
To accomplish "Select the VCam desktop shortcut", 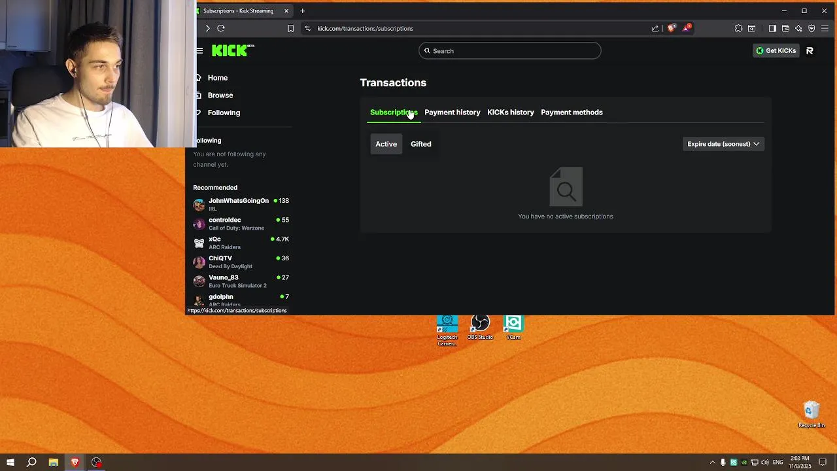I will pyautogui.click(x=513, y=328).
